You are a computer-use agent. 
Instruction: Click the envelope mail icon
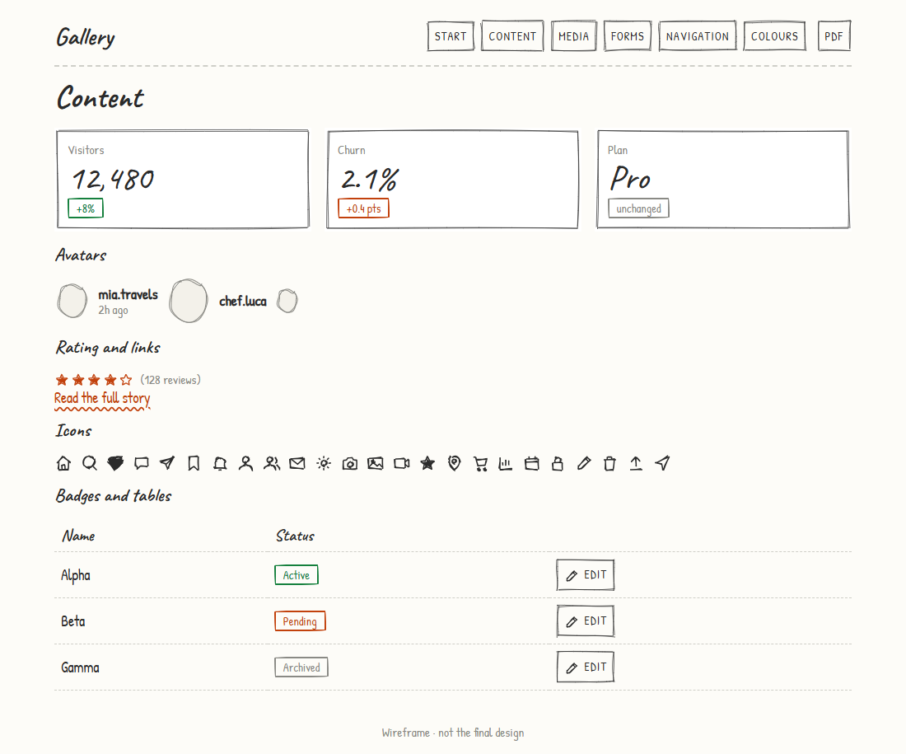297,463
